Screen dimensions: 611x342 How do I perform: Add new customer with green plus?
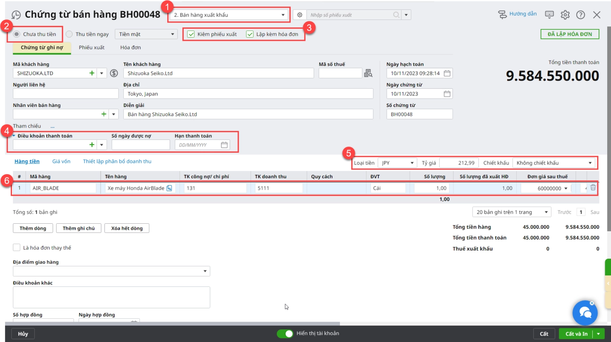point(92,73)
